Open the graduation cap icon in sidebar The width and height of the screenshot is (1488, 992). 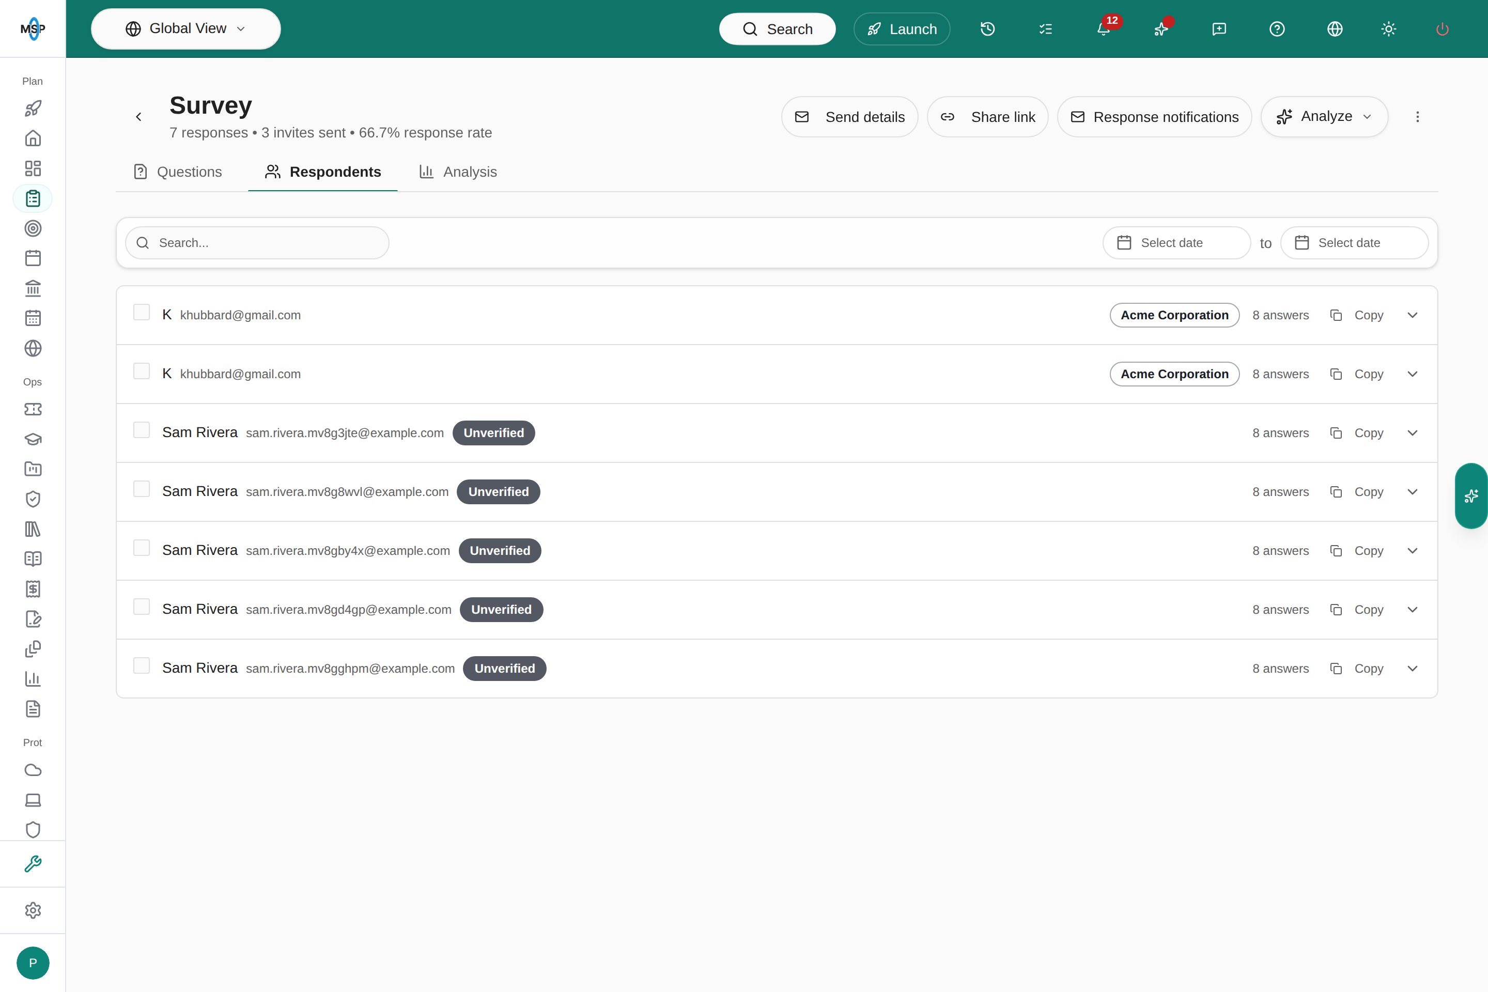(33, 439)
